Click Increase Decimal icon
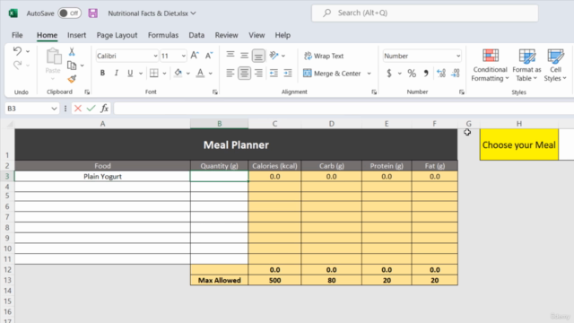Image resolution: width=574 pixels, height=323 pixels. click(x=441, y=74)
